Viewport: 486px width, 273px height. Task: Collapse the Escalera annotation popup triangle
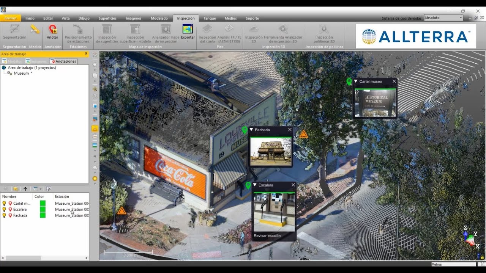(x=255, y=185)
